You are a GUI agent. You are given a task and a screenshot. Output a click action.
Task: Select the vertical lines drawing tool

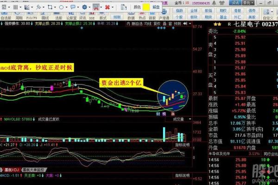click(x=15, y=7)
